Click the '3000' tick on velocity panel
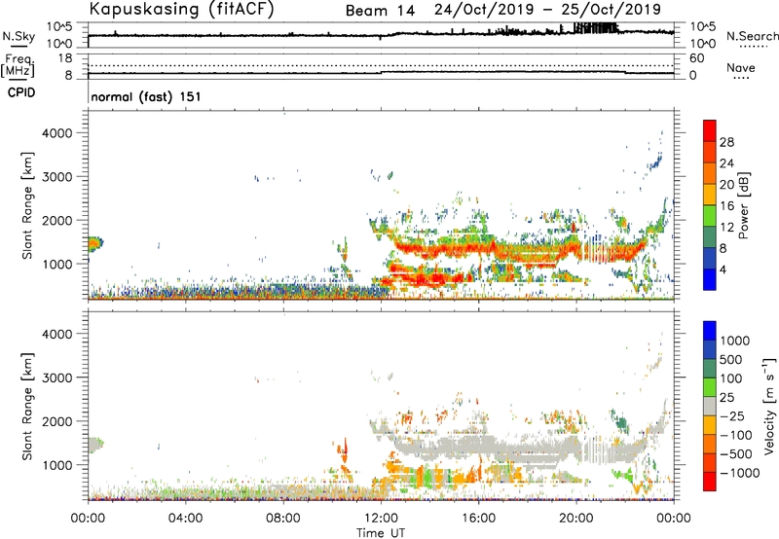The width and height of the screenshot is (779, 539). pyautogui.click(x=57, y=377)
